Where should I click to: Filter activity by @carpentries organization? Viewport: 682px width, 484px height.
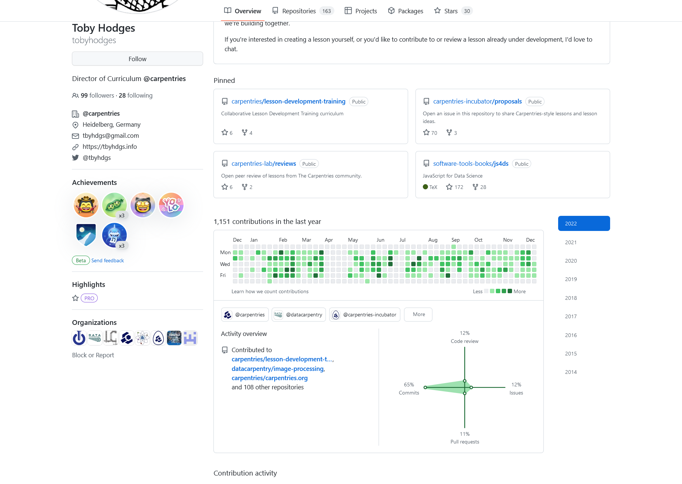245,315
